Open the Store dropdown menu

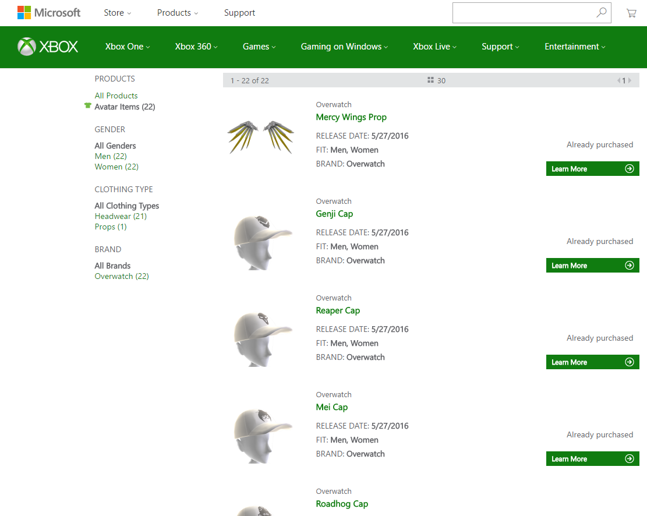117,13
